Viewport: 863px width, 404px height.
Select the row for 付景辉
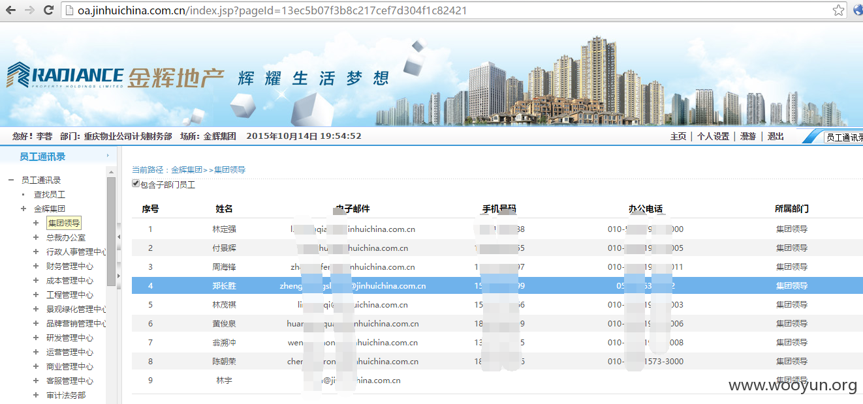click(x=497, y=248)
